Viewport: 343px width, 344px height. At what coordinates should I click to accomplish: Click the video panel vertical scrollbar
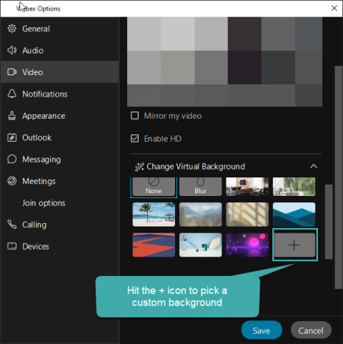(x=338, y=177)
